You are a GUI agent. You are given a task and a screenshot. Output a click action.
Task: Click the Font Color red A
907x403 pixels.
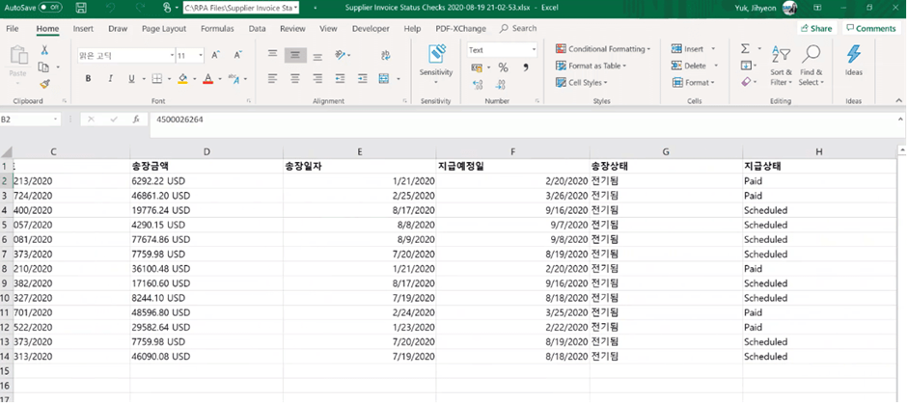click(x=208, y=78)
